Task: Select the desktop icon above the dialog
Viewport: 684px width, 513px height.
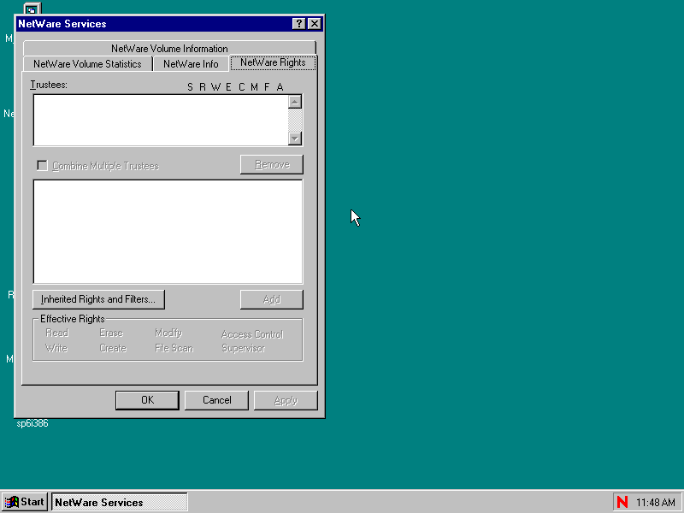Action: point(32,9)
